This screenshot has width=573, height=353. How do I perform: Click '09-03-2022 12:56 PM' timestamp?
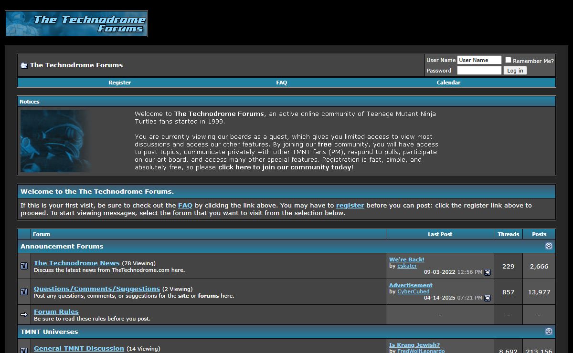pyautogui.click(x=453, y=272)
